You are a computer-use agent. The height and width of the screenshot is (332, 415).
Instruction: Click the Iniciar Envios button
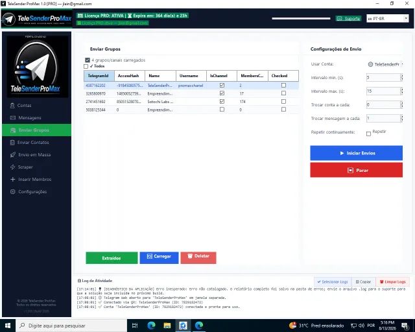356,153
